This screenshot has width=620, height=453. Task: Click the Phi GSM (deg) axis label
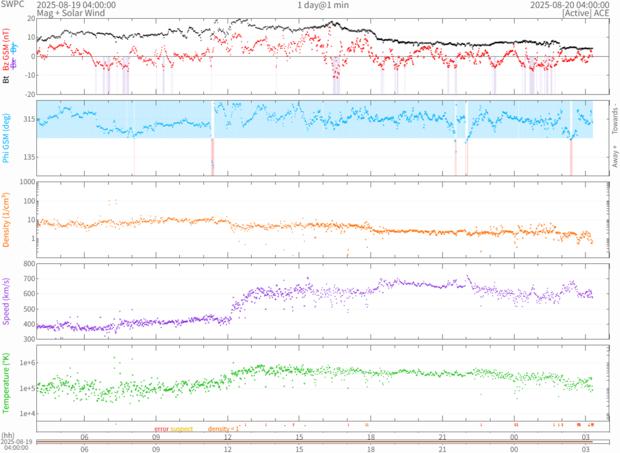[6, 138]
